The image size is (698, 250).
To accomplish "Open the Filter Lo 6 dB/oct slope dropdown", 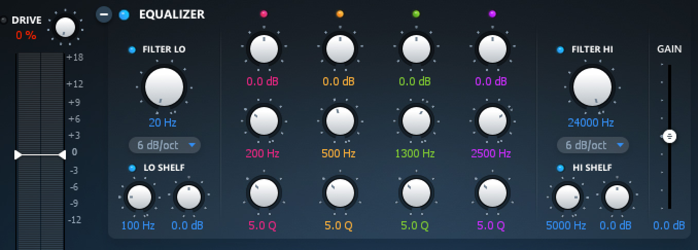I will coord(165,146).
